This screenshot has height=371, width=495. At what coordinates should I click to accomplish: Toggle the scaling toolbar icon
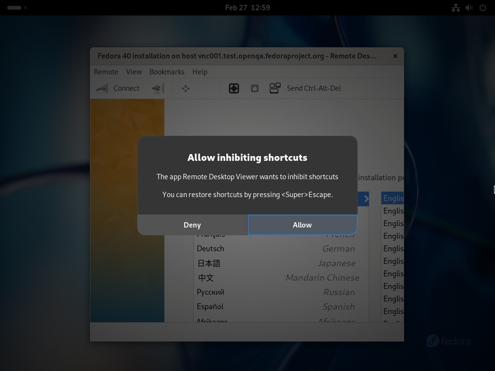coord(234,88)
